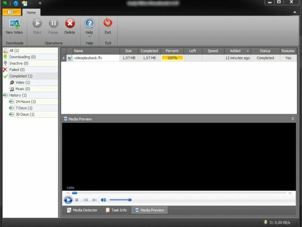Select Downloading (0) category
This screenshot has height=227, width=302.
point(31,57)
